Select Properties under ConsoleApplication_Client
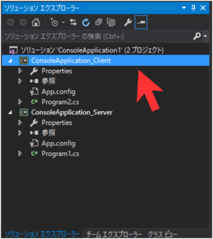Viewport: 213px width, 239px height. coord(57,71)
